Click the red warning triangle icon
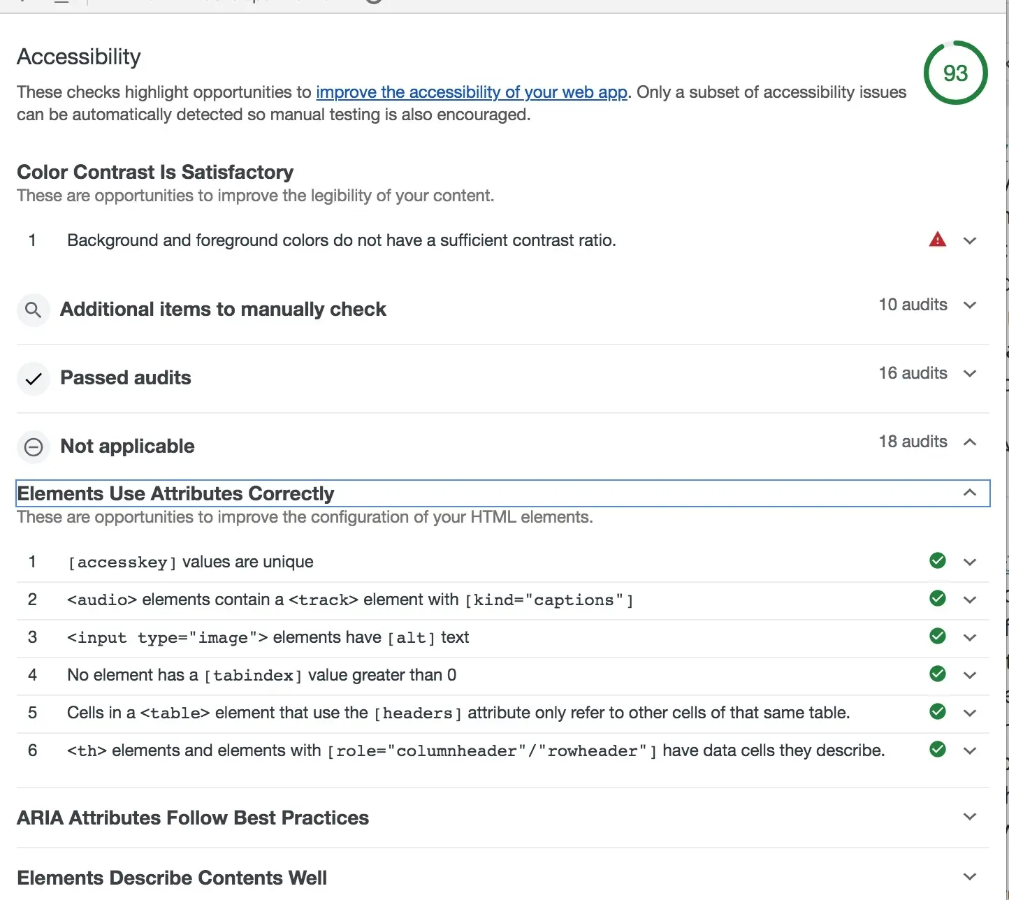This screenshot has height=900, width=1009. click(937, 240)
